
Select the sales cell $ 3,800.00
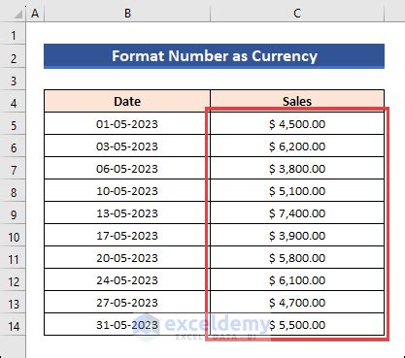pyautogui.click(x=297, y=169)
